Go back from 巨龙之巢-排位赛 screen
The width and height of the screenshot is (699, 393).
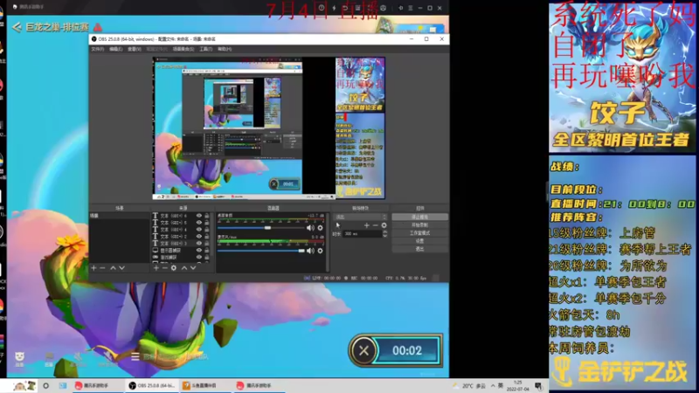pos(17,27)
